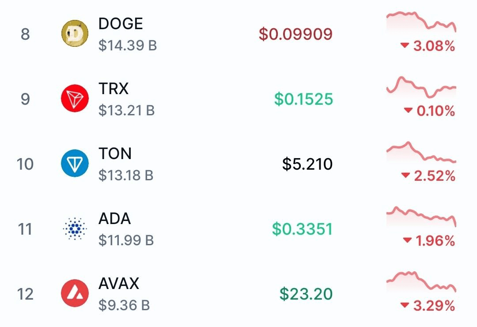This screenshot has height=327, width=477.
Task: Open the DOGE price sparkline chart
Action: pyautogui.click(x=421, y=22)
